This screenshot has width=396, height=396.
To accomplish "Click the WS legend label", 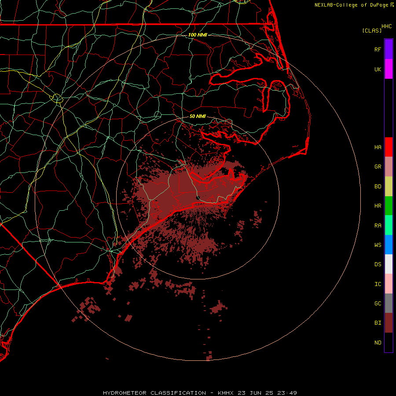I will click(378, 245).
